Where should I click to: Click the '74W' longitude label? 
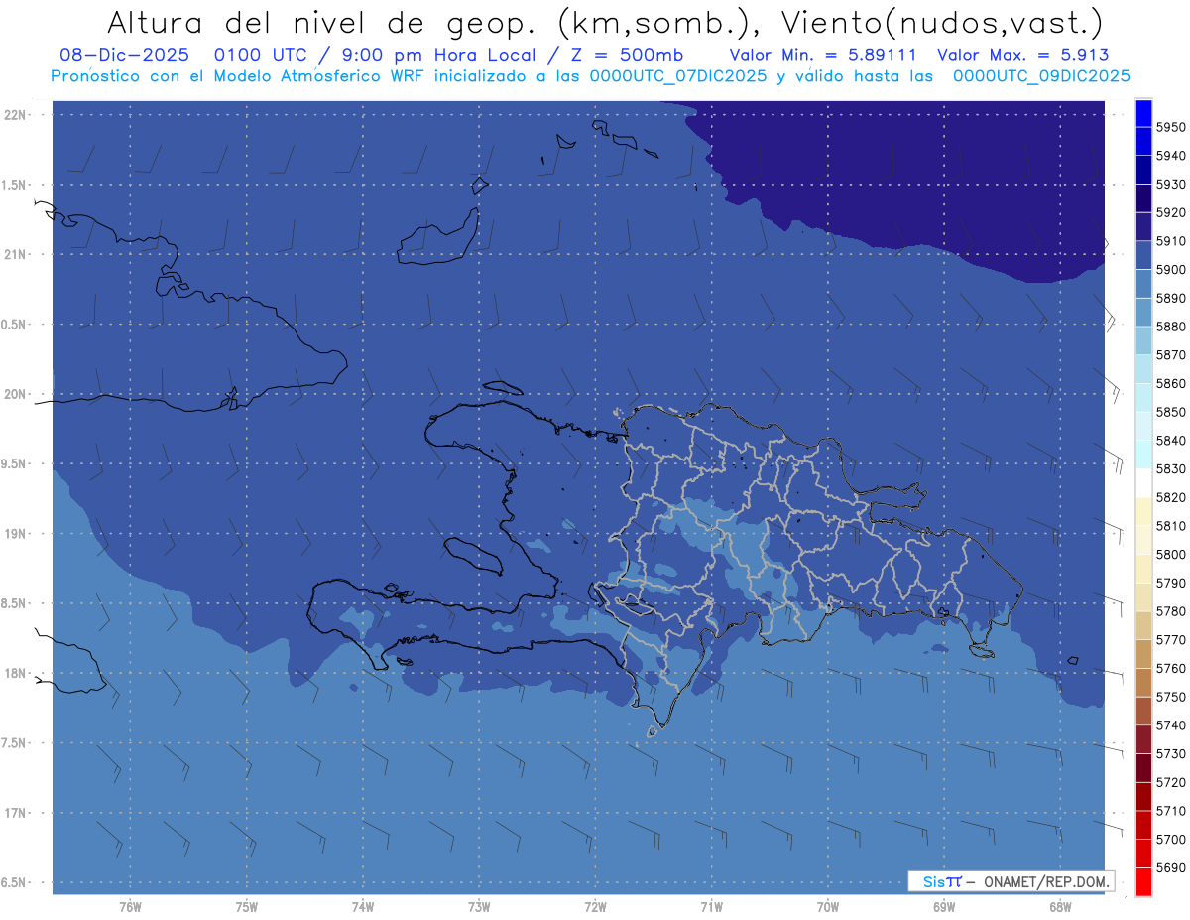click(363, 906)
